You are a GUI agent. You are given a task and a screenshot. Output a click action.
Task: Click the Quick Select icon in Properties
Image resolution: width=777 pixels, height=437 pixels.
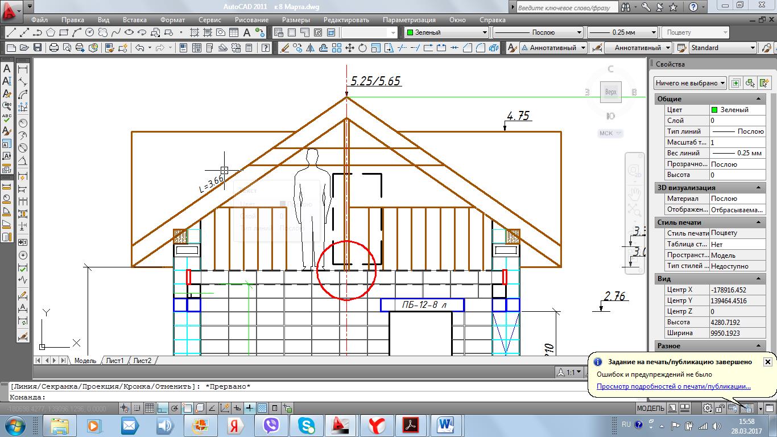(x=764, y=83)
